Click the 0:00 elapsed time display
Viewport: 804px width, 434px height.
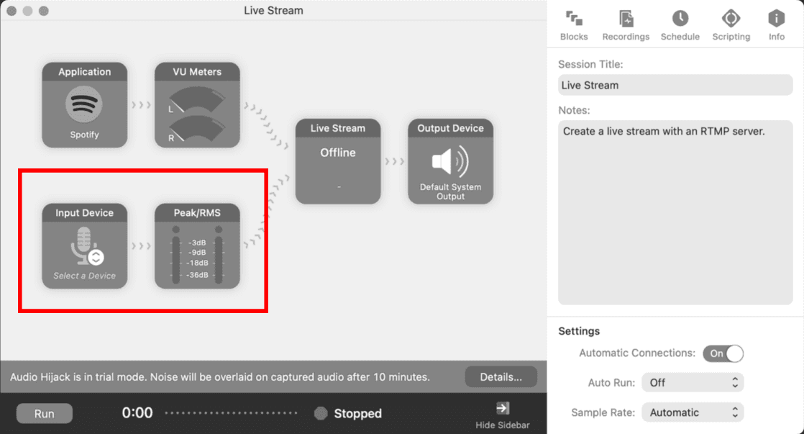(137, 413)
